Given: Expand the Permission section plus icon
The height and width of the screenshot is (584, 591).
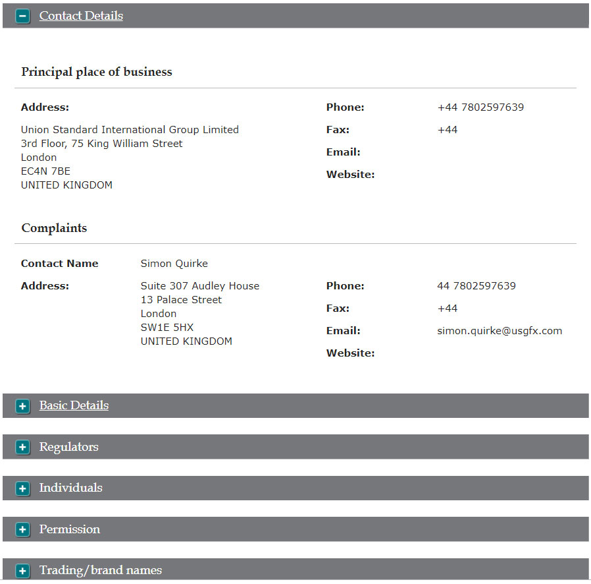Looking at the screenshot, I should pyautogui.click(x=22, y=530).
